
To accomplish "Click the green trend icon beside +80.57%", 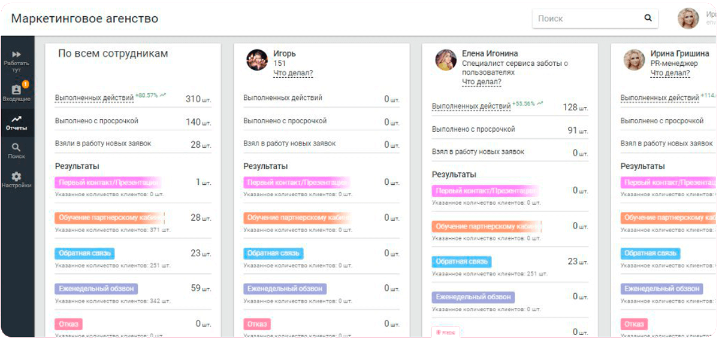I will coord(163,95).
